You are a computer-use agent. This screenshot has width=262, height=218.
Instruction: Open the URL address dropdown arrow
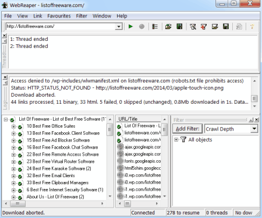coord(118,26)
